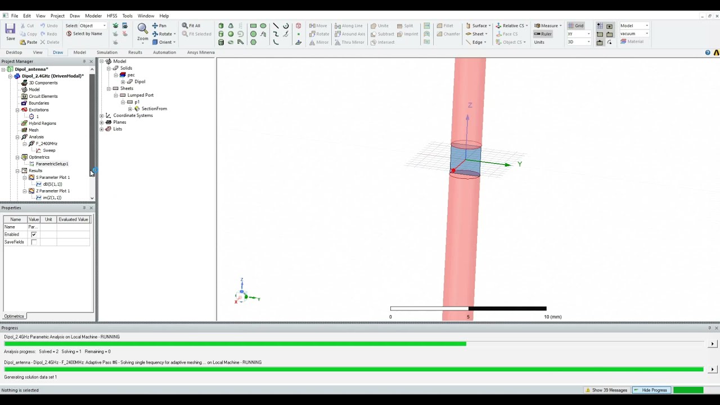Select the draw line tool
720x405 pixels.
276,26
